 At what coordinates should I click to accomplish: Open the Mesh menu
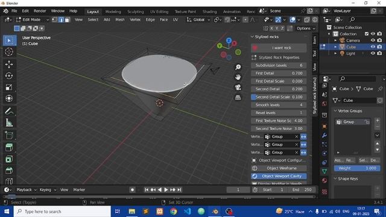pyautogui.click(x=120, y=20)
